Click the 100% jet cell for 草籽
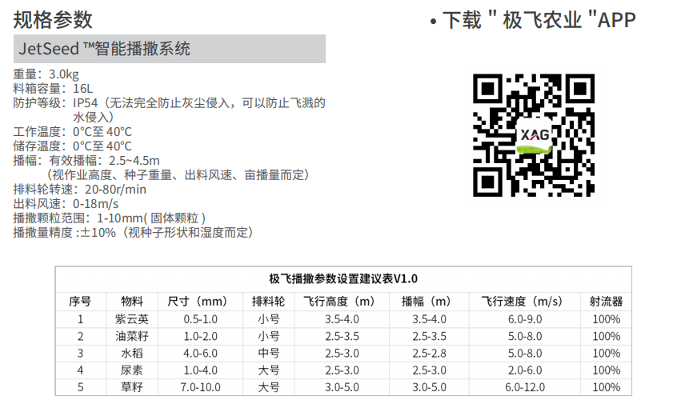The image size is (689, 412). point(607,387)
